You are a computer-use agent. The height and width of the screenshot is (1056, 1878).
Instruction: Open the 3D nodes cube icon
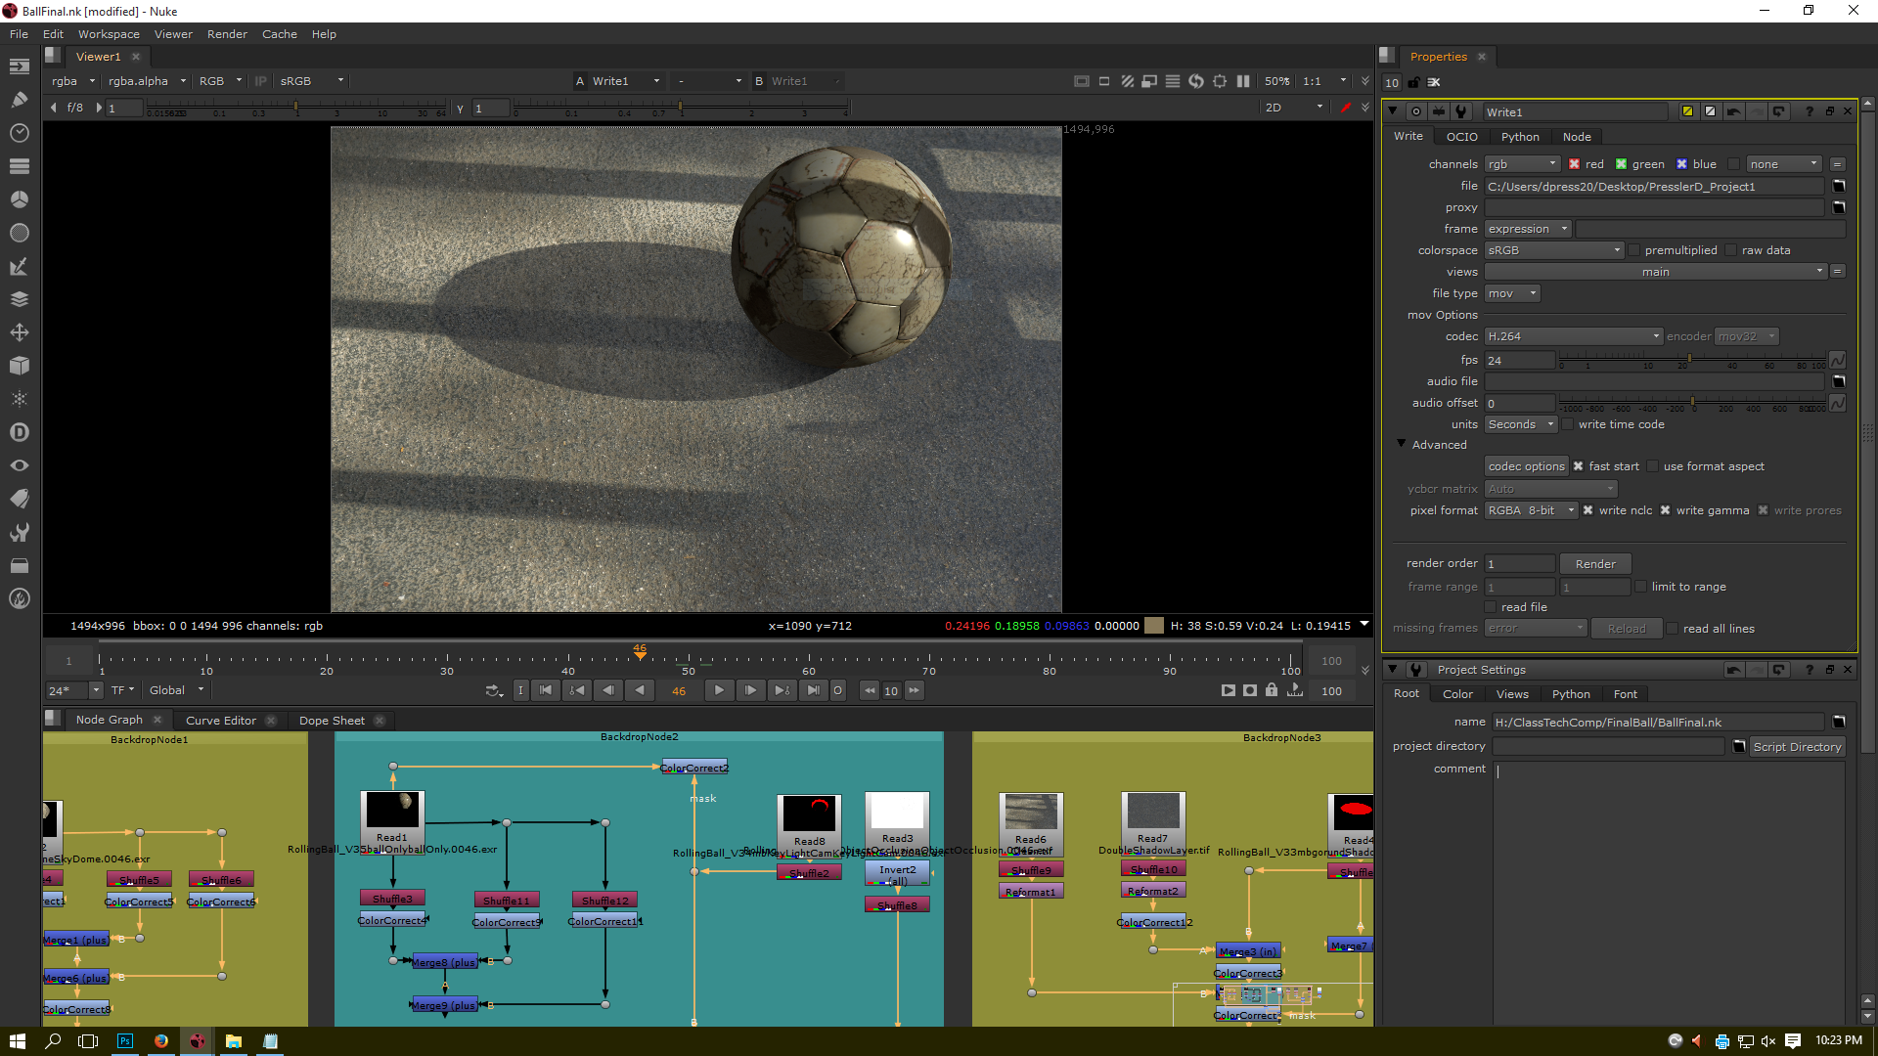19,366
